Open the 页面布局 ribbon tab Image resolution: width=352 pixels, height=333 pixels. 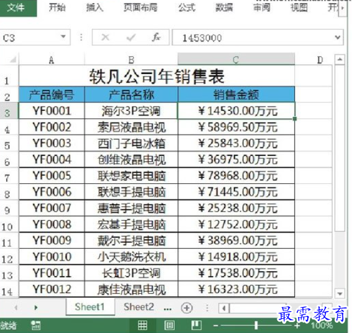[141, 8]
